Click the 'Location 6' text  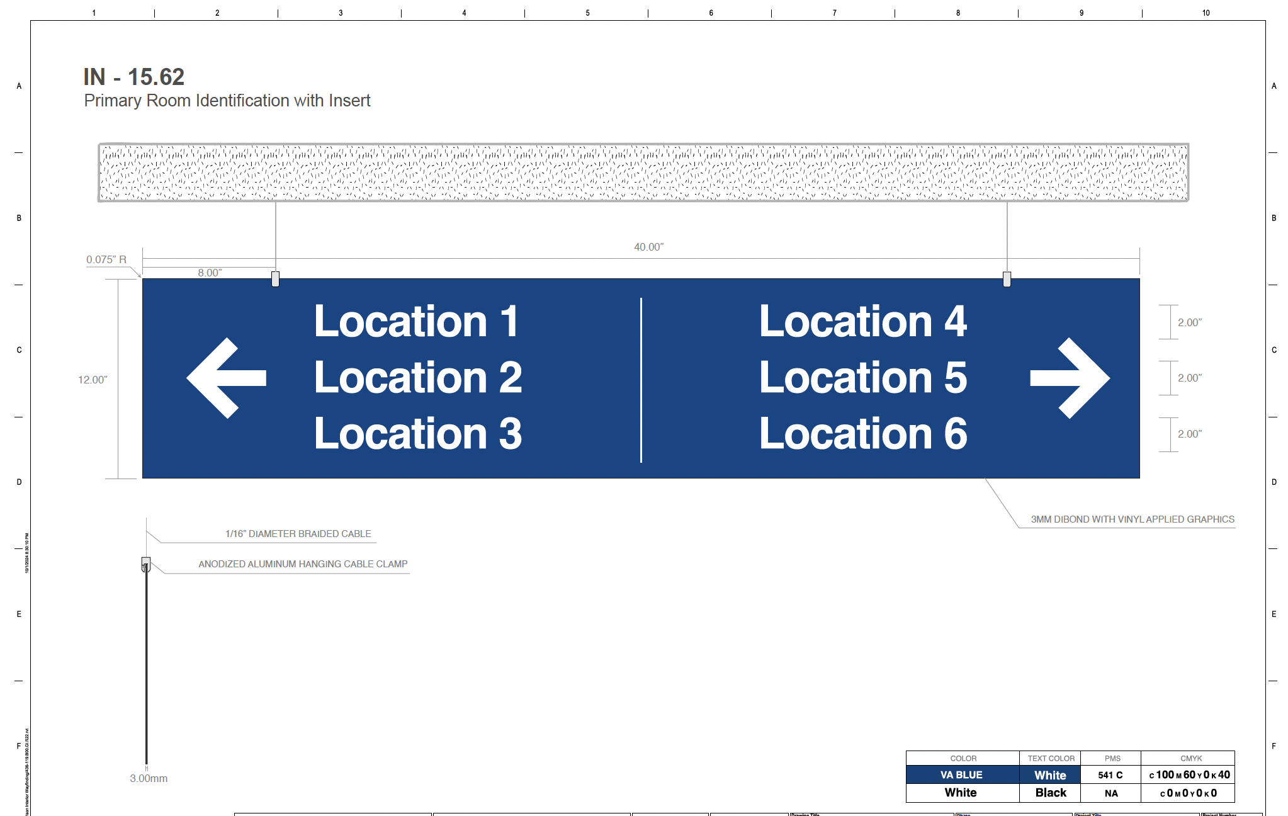coord(862,434)
